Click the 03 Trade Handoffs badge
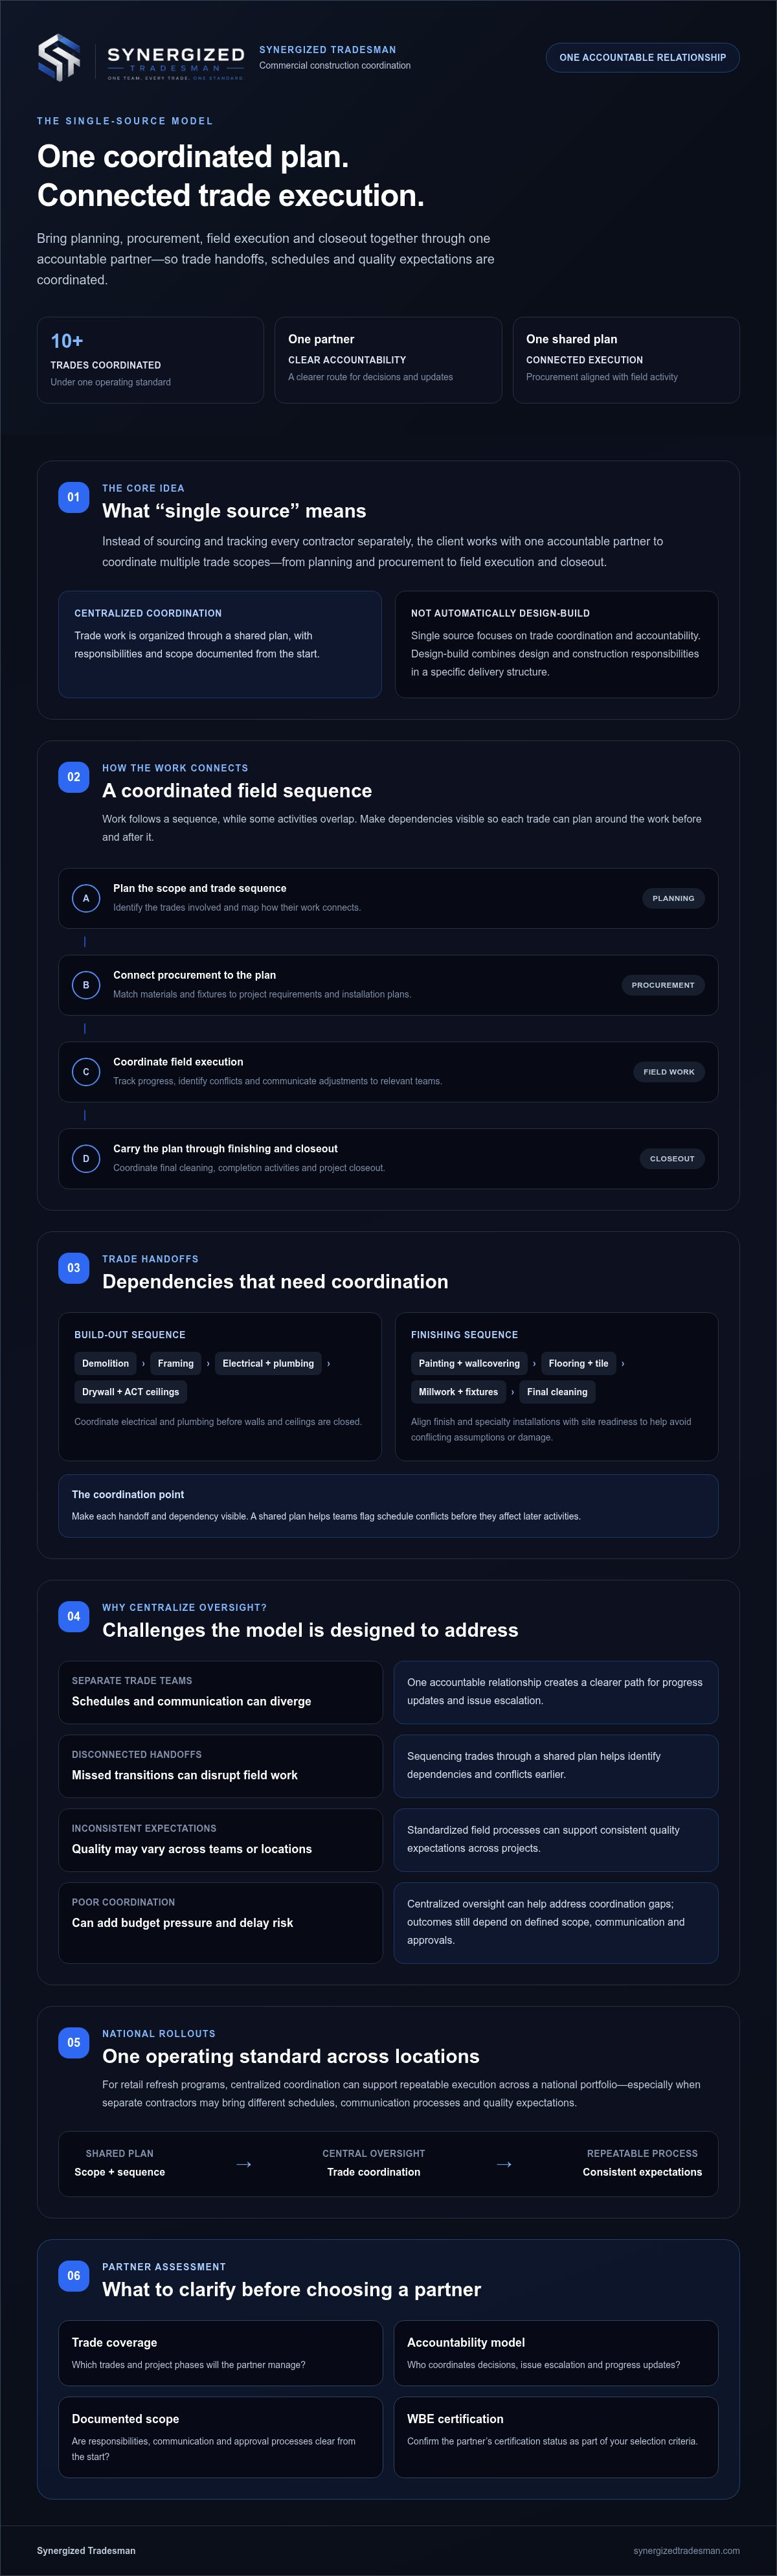Image resolution: width=777 pixels, height=2576 pixels. [x=74, y=1268]
